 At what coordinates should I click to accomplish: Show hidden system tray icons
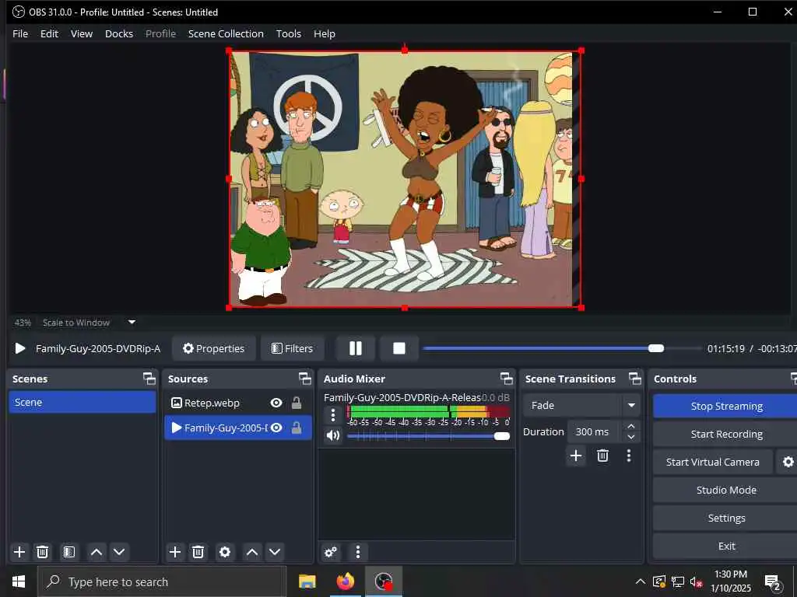[x=641, y=581]
